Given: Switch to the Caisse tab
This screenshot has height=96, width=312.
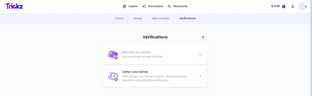Looking at the screenshot, I should (119, 18).
